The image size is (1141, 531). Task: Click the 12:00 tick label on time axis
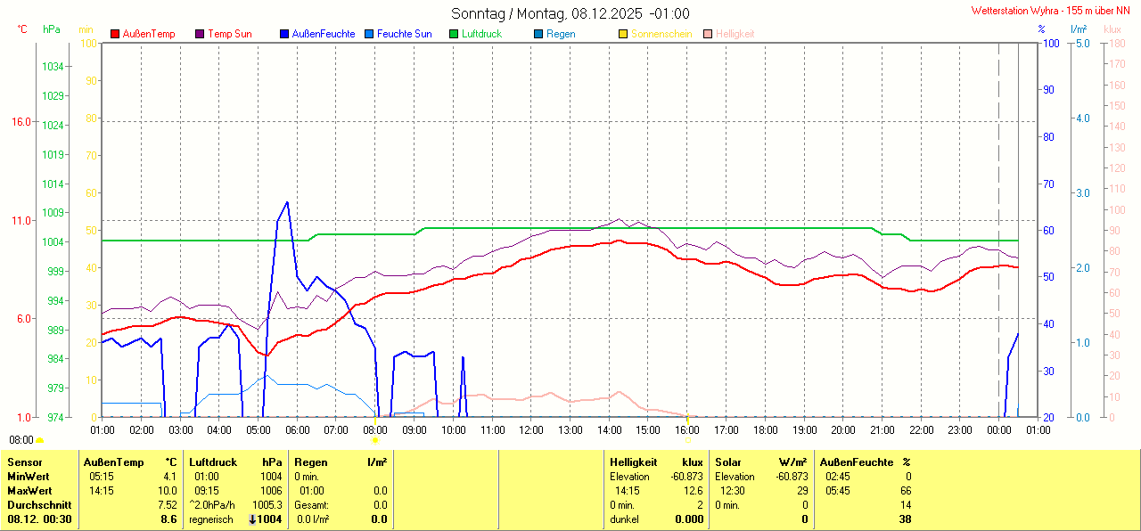[531, 430]
